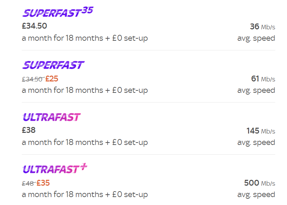287x205 pixels.
Task: Click the 500 Mb/s speed figure
Action: click(259, 183)
